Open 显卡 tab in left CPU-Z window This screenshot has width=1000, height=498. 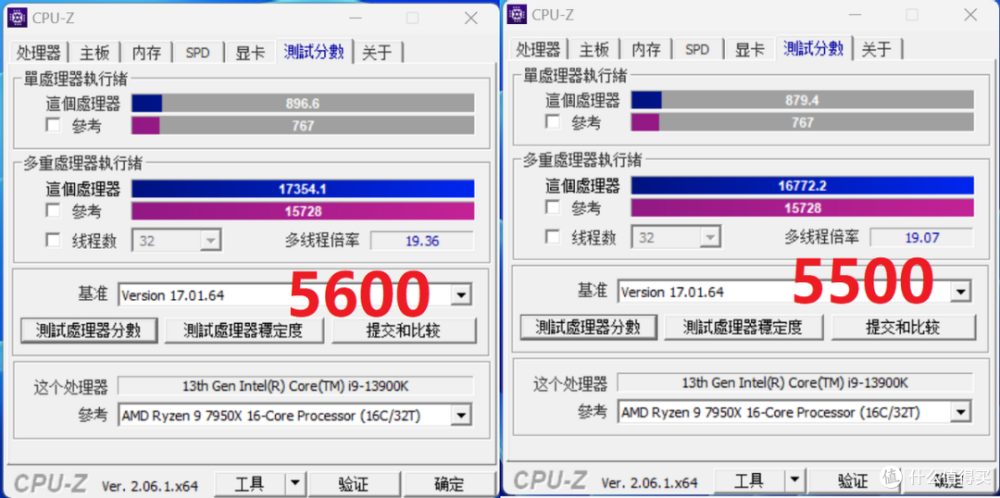point(251,52)
